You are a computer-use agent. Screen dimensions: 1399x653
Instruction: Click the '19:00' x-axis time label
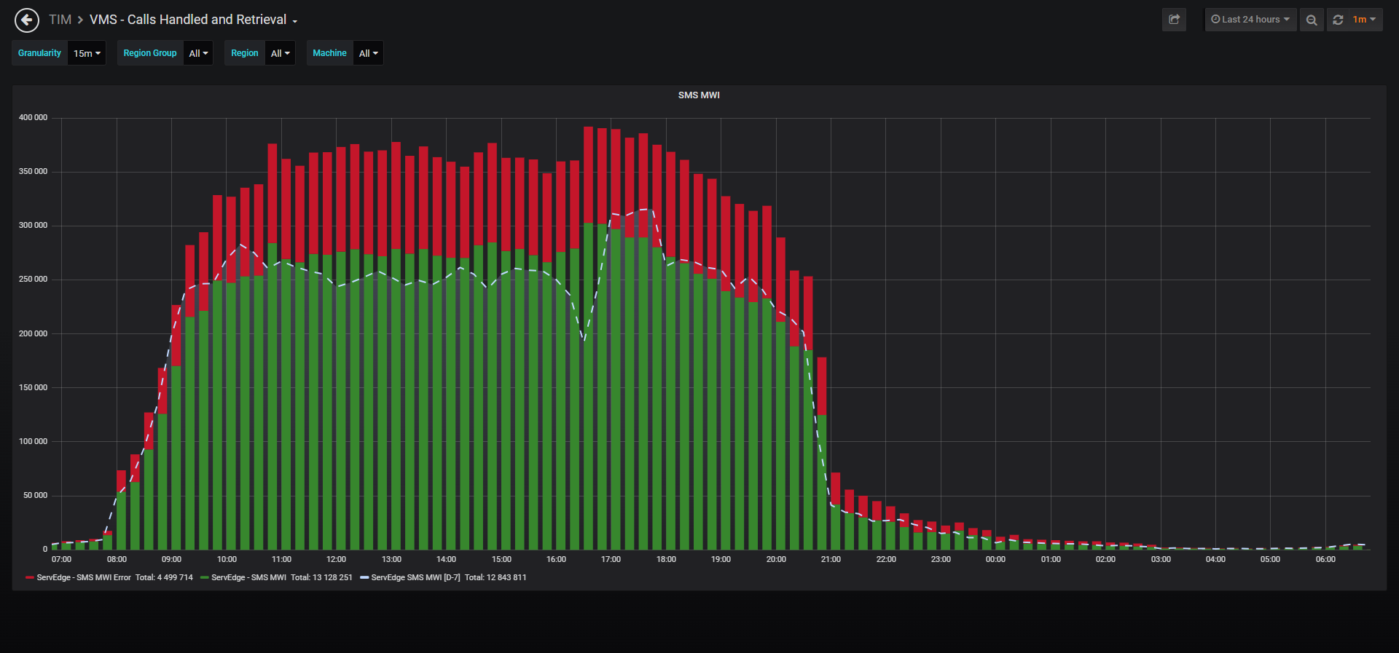721,560
